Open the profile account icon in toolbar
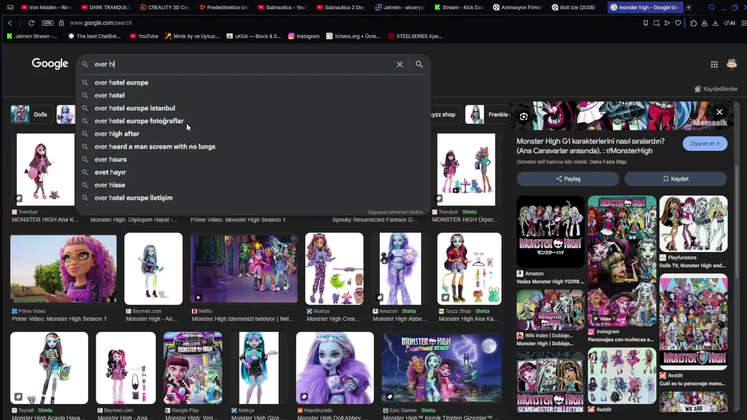Screen dimensions: 747x420 pyautogui.click(x=704, y=23)
